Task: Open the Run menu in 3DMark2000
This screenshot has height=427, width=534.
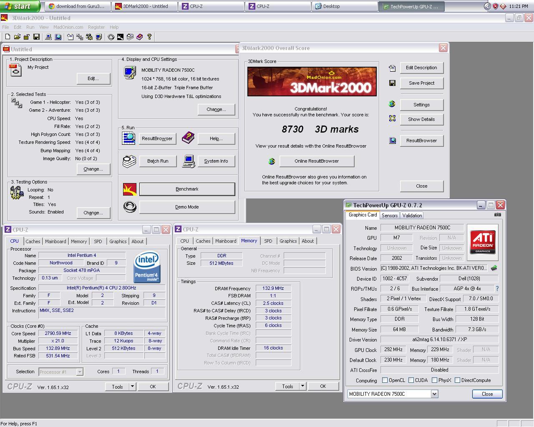Action: (x=30, y=27)
